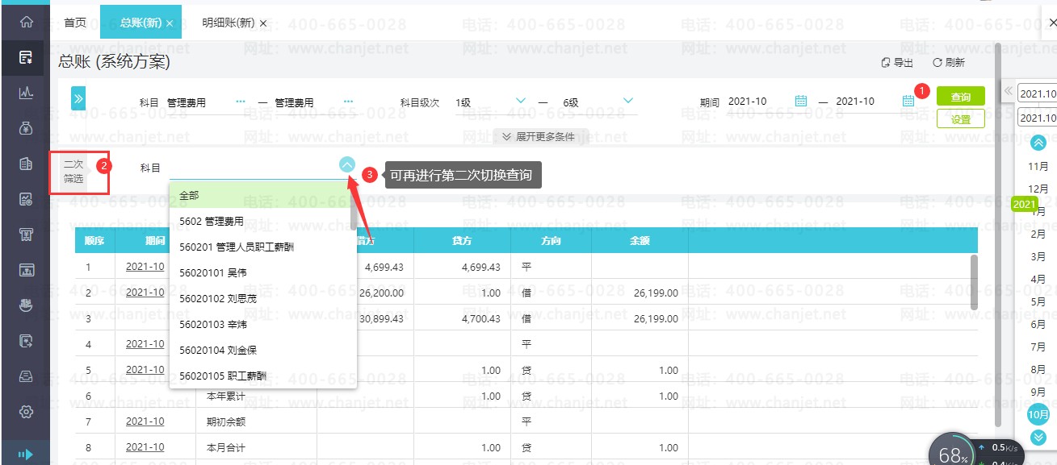
Task: Switch to 首页 tab
Action: 75,23
